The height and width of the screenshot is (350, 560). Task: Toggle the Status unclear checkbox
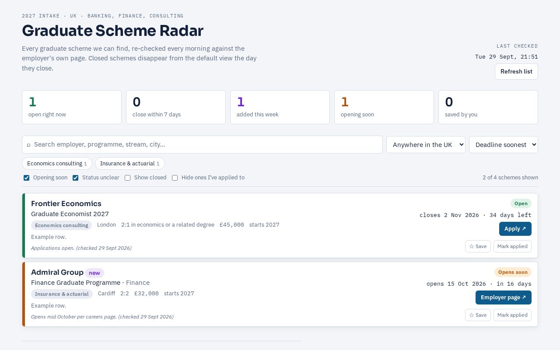coord(76,178)
